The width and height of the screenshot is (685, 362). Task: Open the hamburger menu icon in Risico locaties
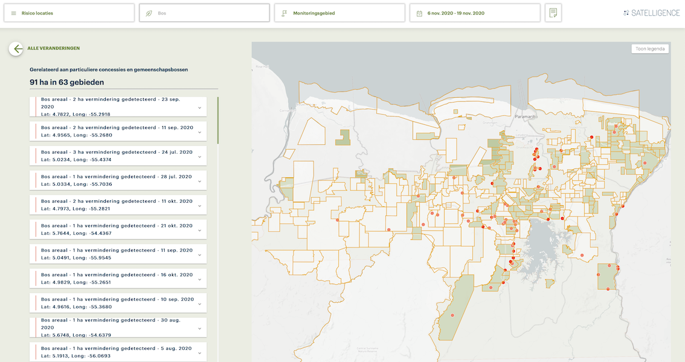point(13,13)
